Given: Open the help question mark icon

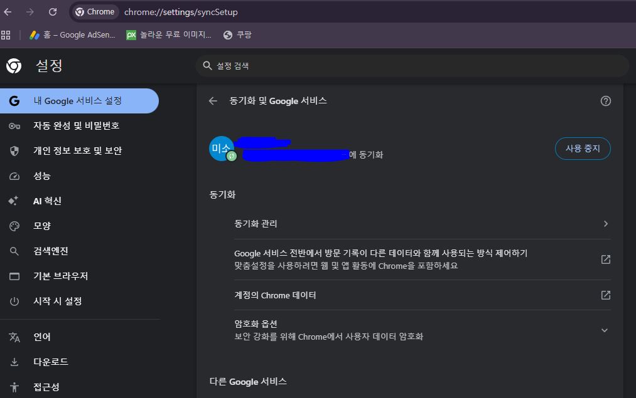Looking at the screenshot, I should 606,101.
